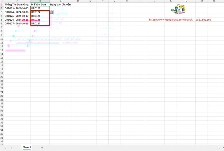Select cell 'ORD127 - 2024-10-19'
224x151 pixels.
tap(17, 23)
